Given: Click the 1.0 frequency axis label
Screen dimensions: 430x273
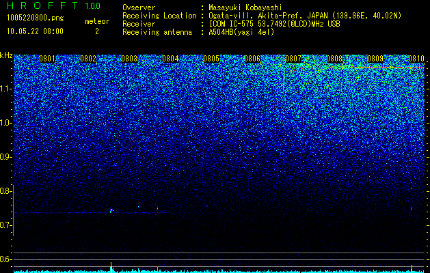Looking at the screenshot, I should point(6,123).
